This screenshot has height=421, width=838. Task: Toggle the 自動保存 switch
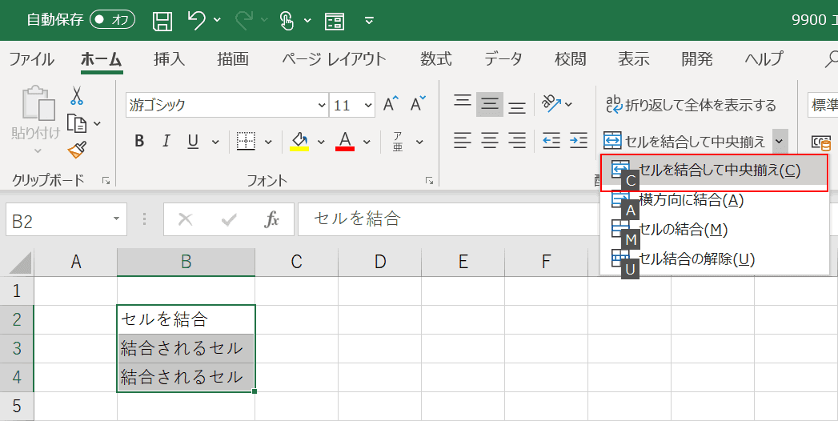[x=113, y=20]
